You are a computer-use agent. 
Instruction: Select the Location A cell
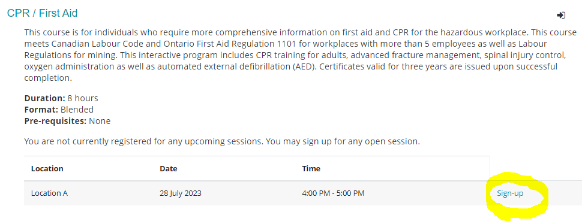49,193
